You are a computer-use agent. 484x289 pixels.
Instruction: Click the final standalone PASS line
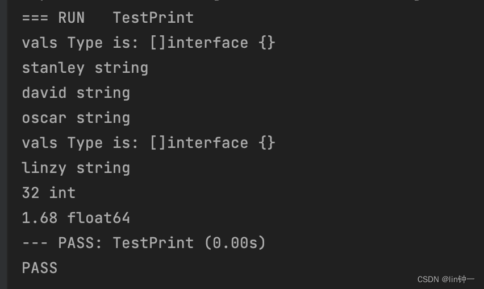pos(40,268)
